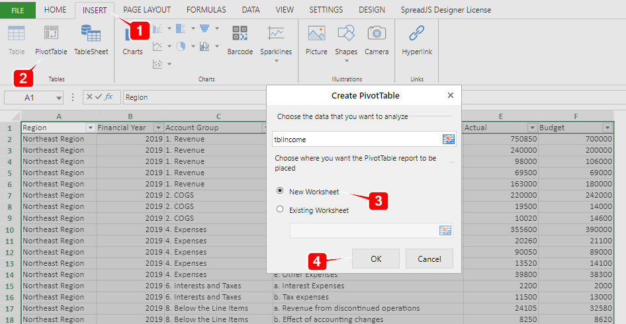
Task: Insert a TableSheet from the ribbon
Action: [x=91, y=33]
